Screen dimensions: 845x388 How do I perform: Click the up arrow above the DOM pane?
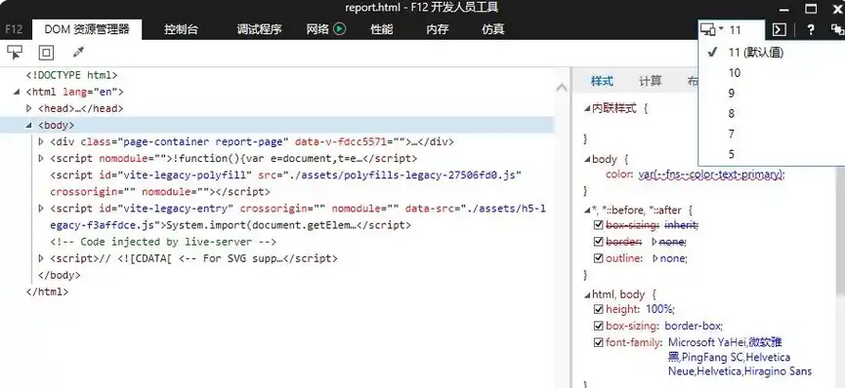coord(562,87)
